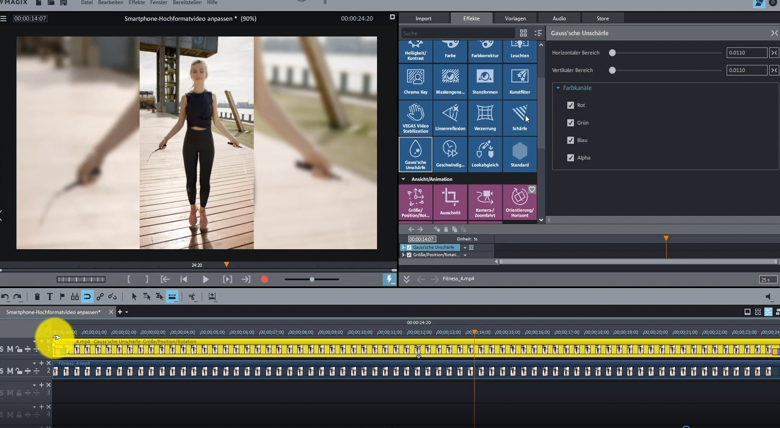Select the Linsenreflexion effect icon

pos(450,118)
